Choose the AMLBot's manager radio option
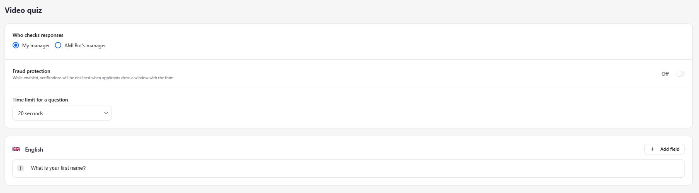The height and width of the screenshot is (193, 699). pyautogui.click(x=58, y=45)
